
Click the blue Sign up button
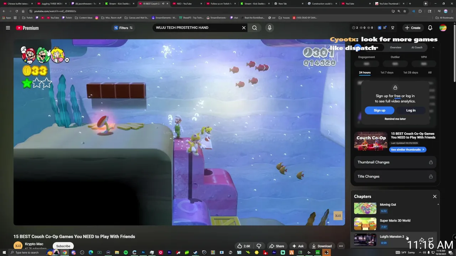[x=379, y=110]
